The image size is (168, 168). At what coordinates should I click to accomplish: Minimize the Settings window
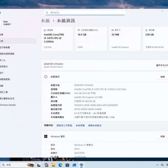point(162,11)
